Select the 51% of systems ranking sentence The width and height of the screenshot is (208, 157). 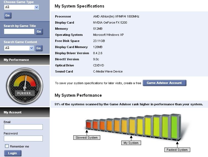point(129,104)
